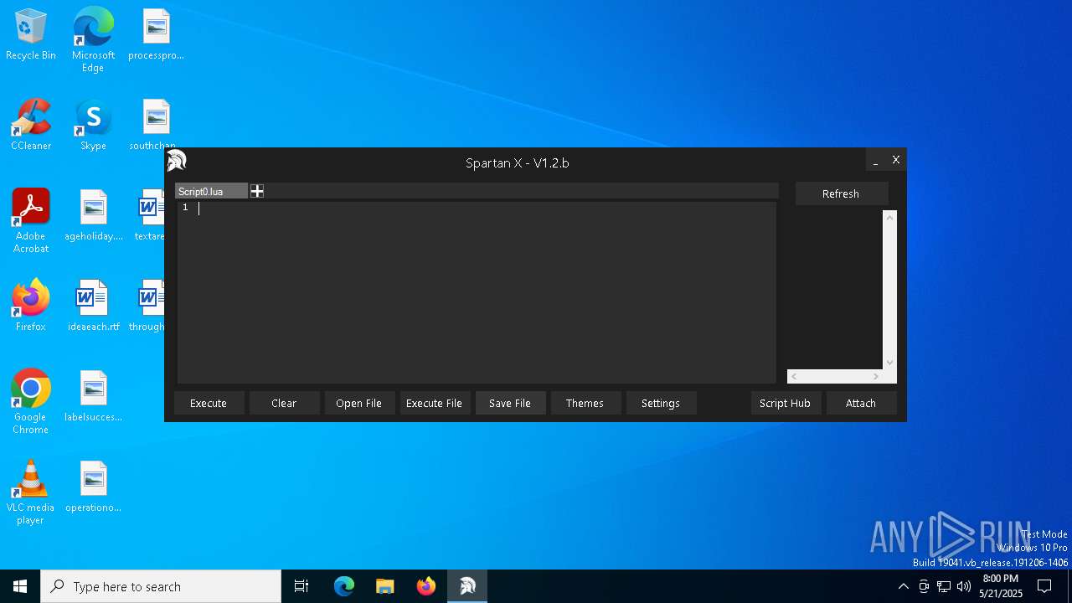Select Skype desktop shortcut
This screenshot has width=1072, height=603.
[93, 126]
